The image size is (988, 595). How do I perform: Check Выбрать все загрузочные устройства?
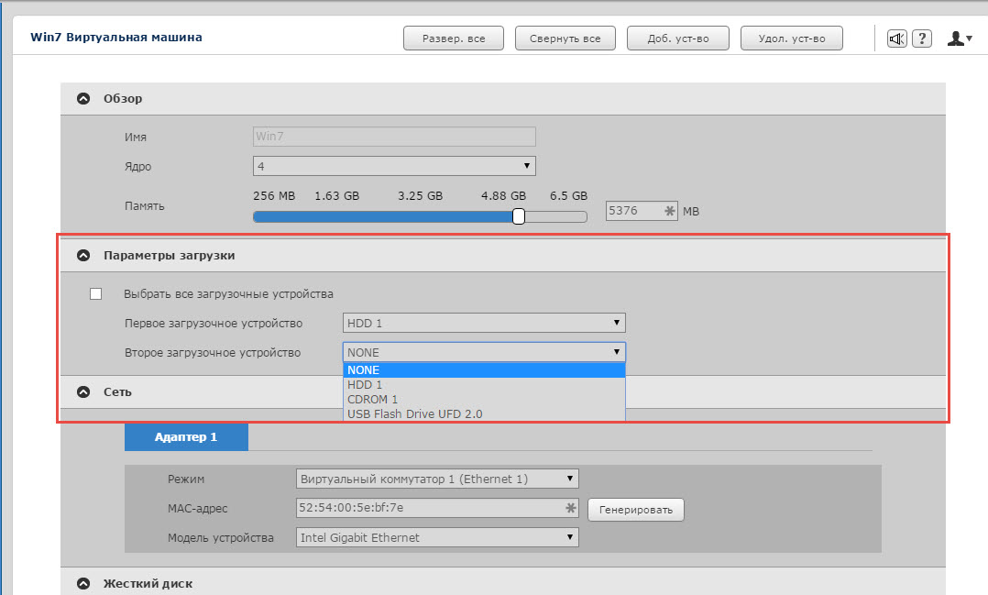(x=95, y=293)
